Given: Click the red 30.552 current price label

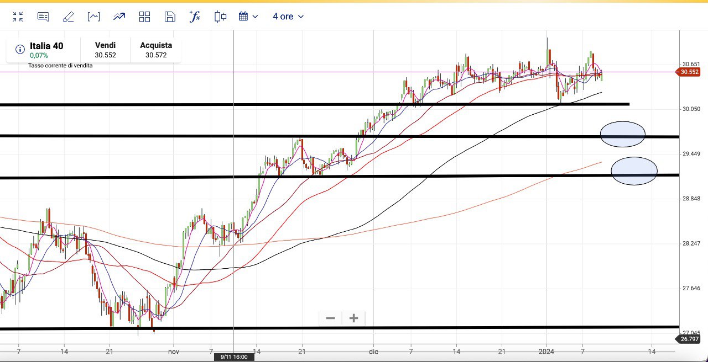Looking at the screenshot, I should [x=690, y=72].
